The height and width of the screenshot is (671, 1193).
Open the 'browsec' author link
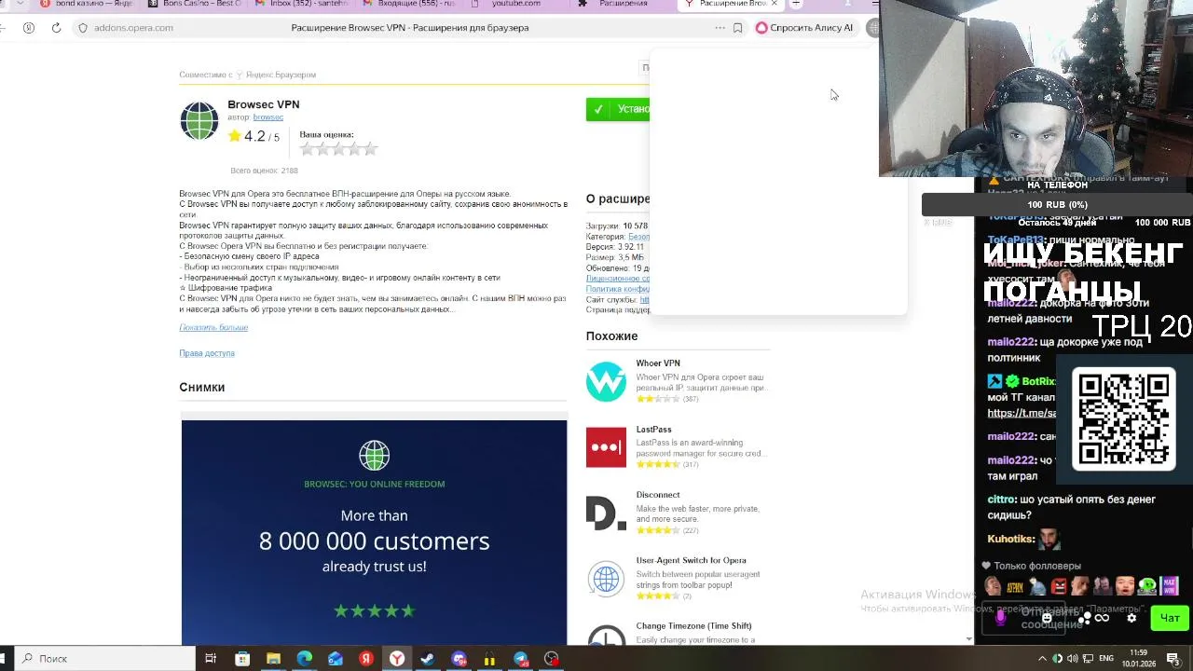(x=268, y=117)
